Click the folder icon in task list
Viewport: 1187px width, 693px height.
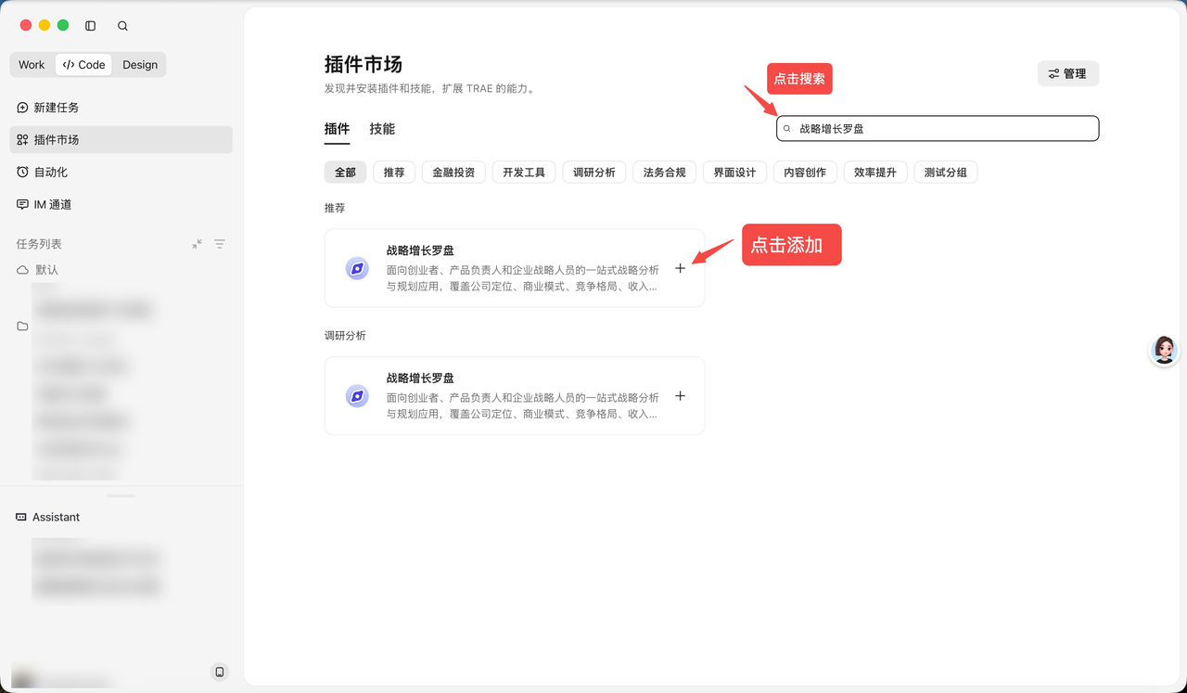(x=22, y=327)
